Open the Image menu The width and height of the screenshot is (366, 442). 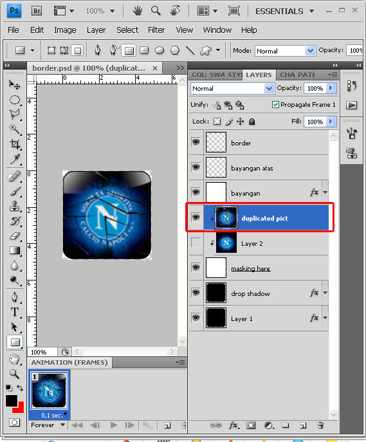[65, 30]
